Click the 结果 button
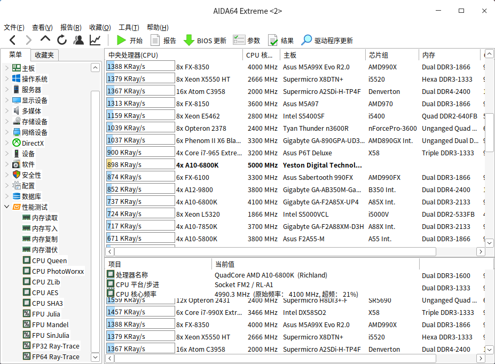495x364 pixels. coord(280,39)
